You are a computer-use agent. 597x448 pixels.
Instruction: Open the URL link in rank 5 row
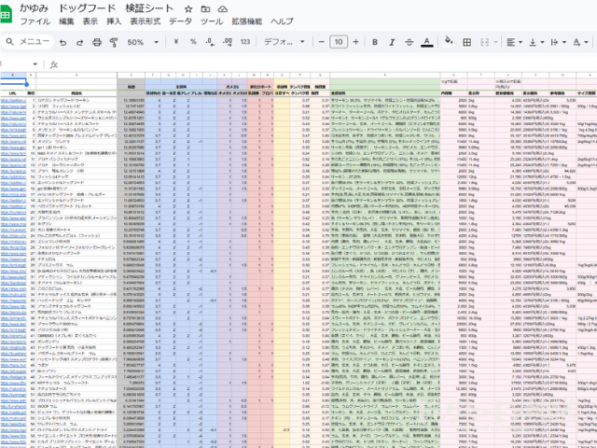pyautogui.click(x=13, y=124)
